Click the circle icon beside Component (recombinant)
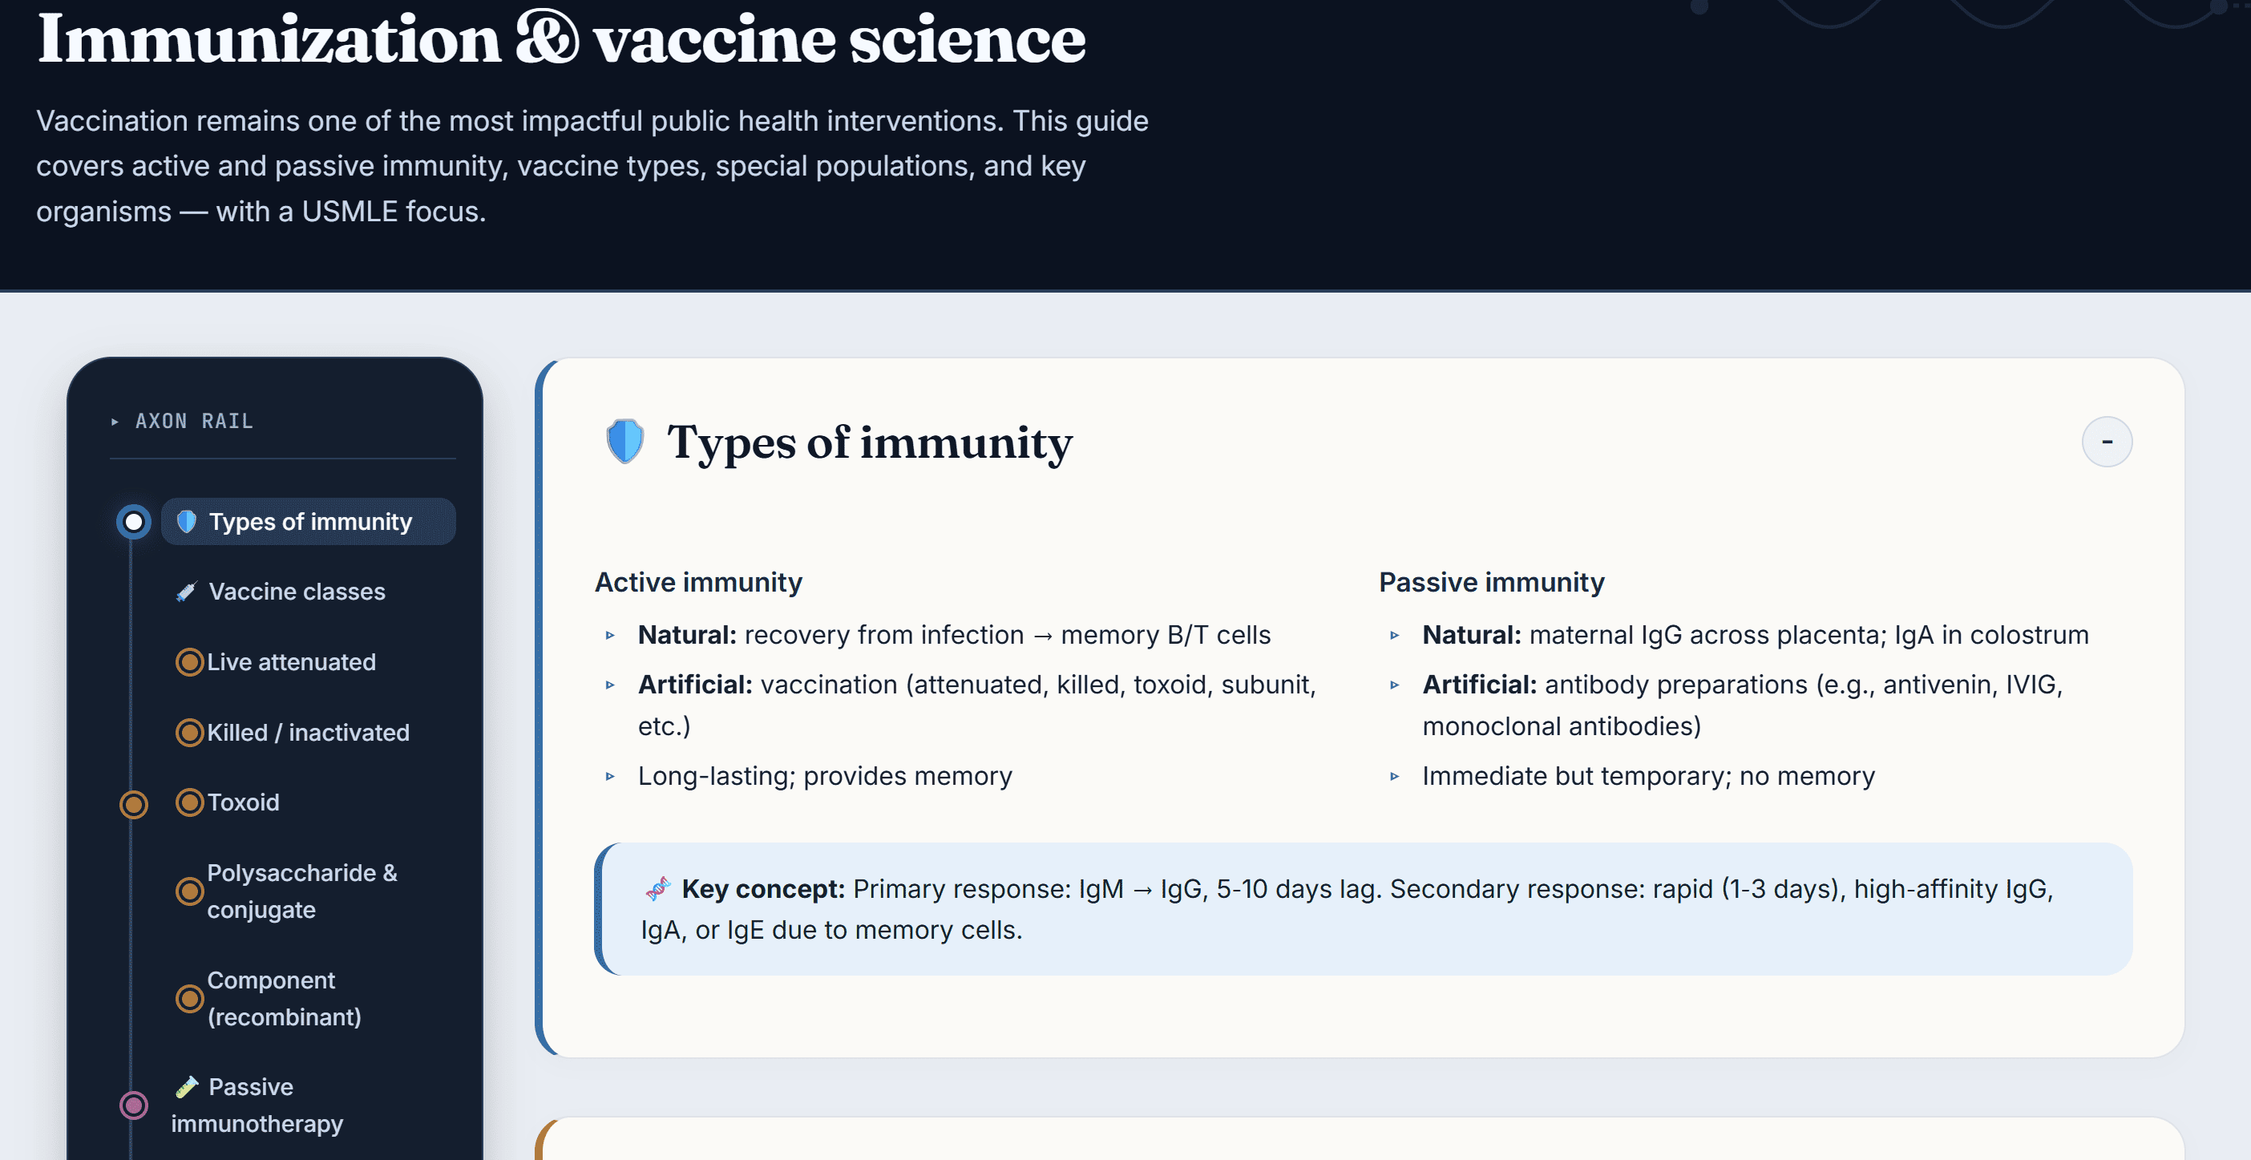Screen dimensions: 2251x1160 (190, 998)
